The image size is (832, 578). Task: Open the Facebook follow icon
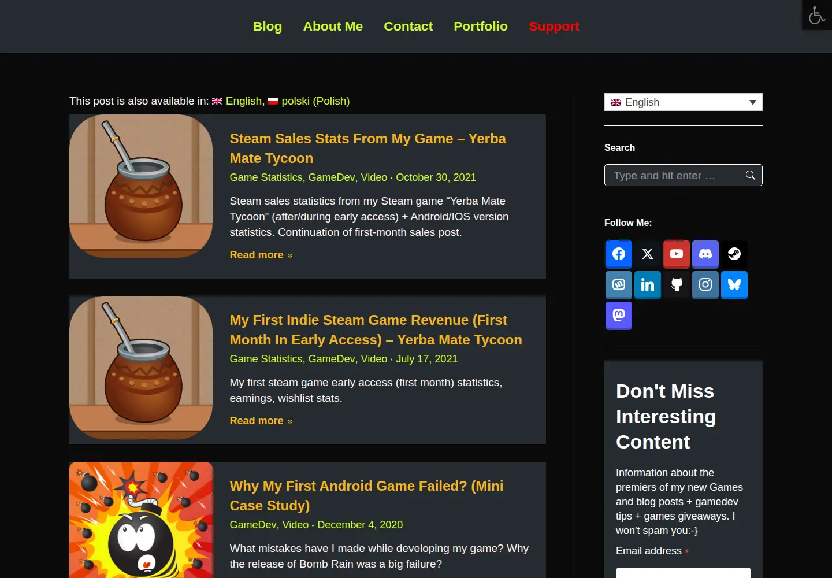click(619, 254)
